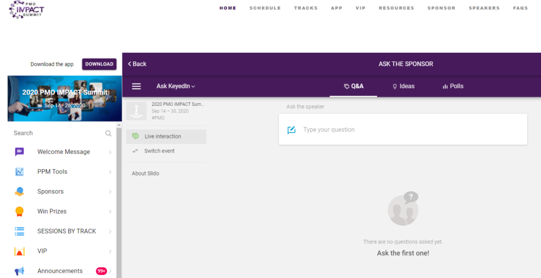541x278 pixels.
Task: Click the DOWNLOAD button
Action: click(x=99, y=64)
